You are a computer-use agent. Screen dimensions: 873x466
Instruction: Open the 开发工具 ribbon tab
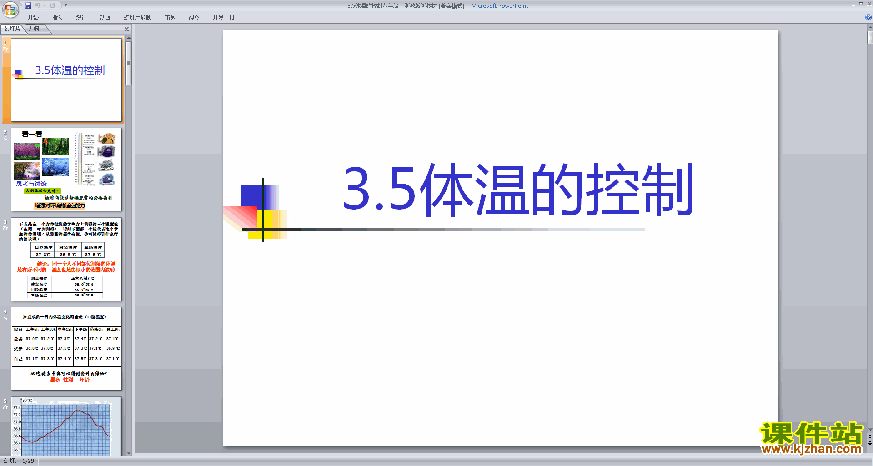coord(224,18)
